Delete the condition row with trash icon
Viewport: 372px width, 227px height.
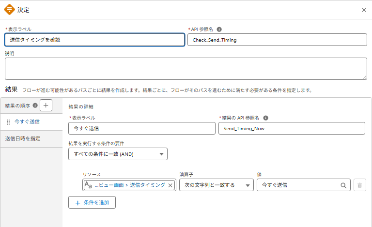click(x=359, y=185)
